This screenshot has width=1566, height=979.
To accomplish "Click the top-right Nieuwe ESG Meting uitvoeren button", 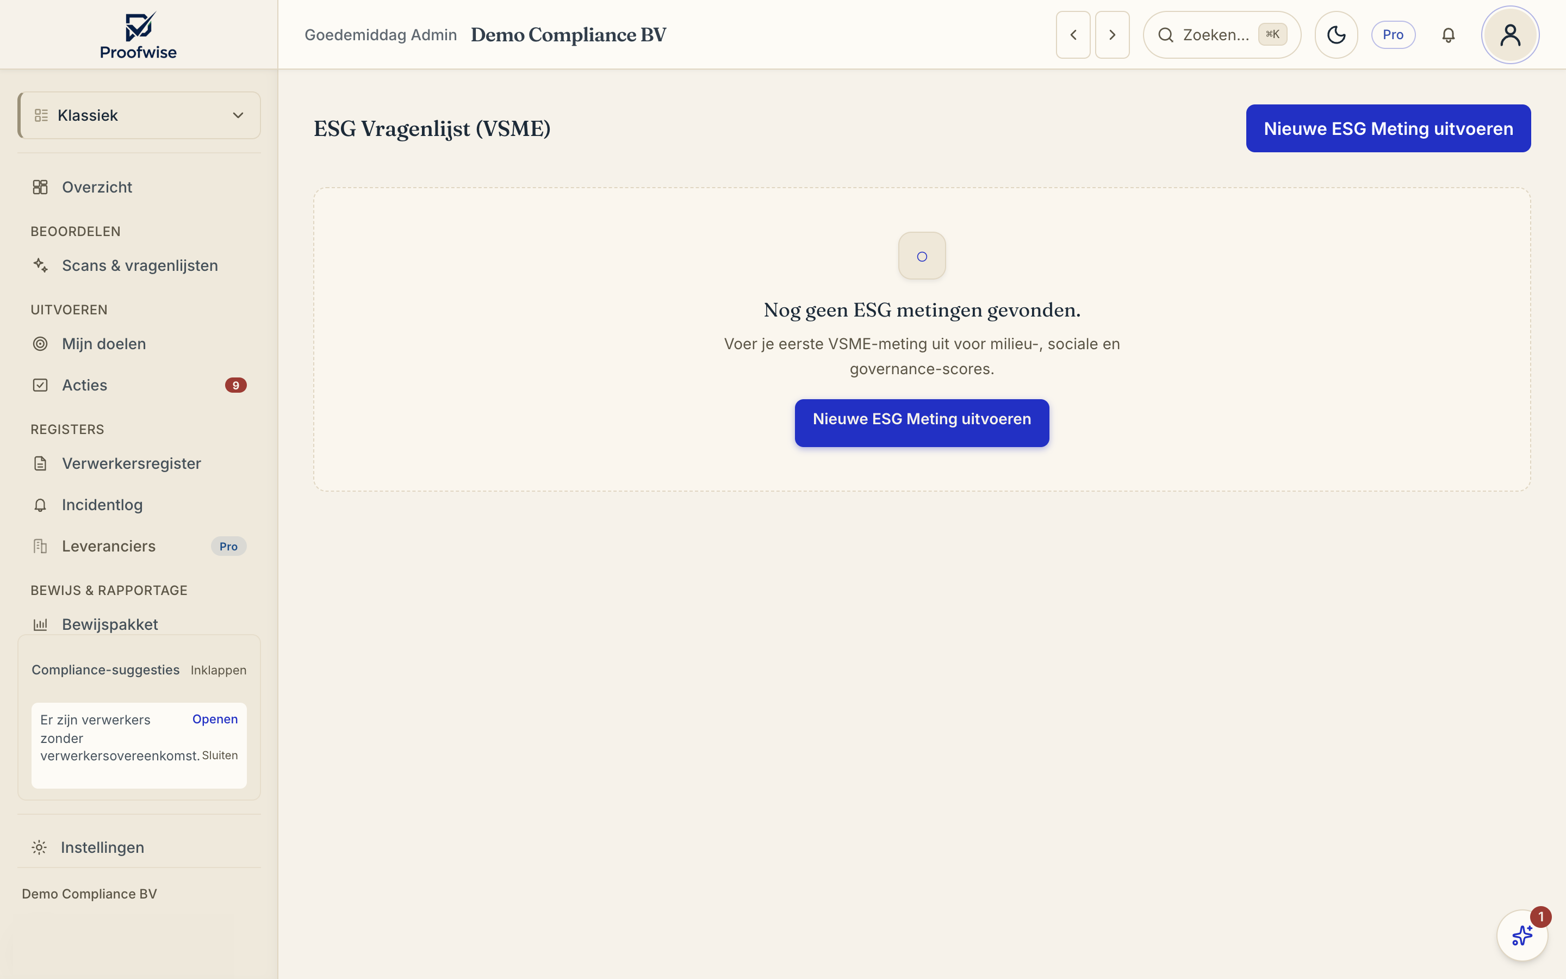I will pyautogui.click(x=1388, y=128).
